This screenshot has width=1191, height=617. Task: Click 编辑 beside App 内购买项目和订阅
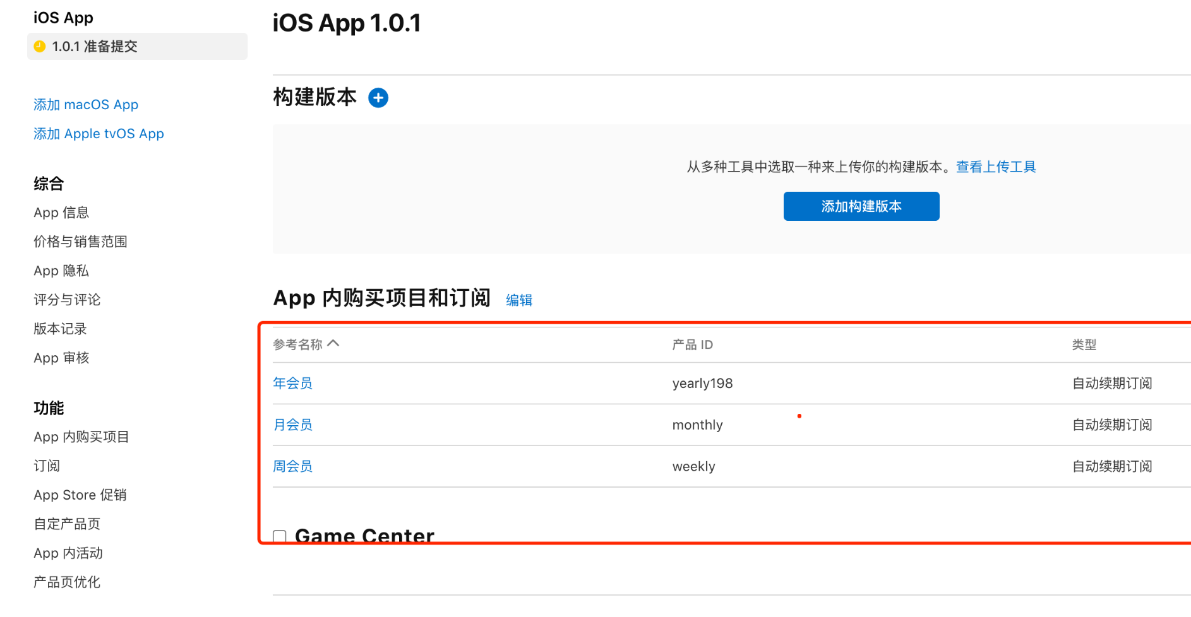518,300
